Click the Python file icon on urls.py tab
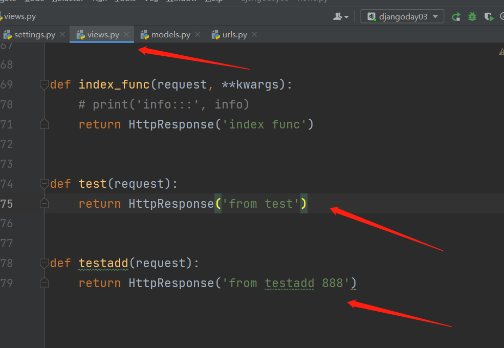 (x=216, y=34)
